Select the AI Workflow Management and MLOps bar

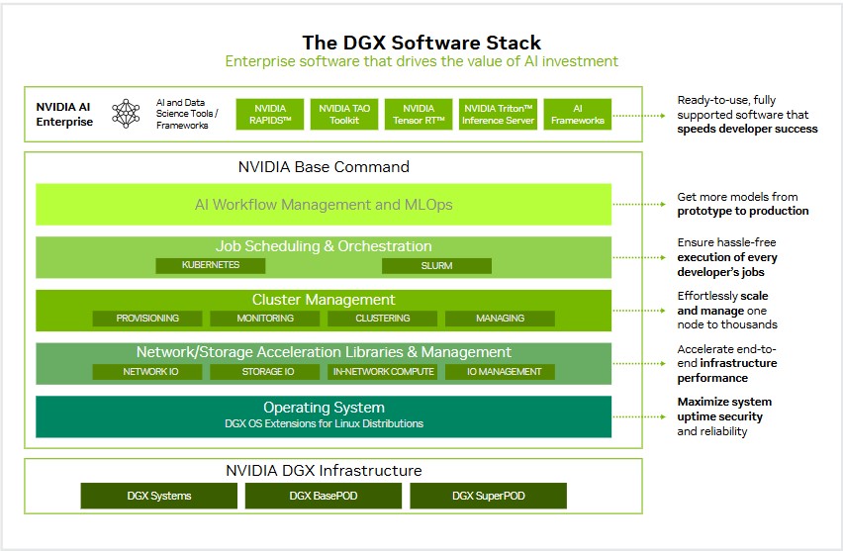(324, 204)
